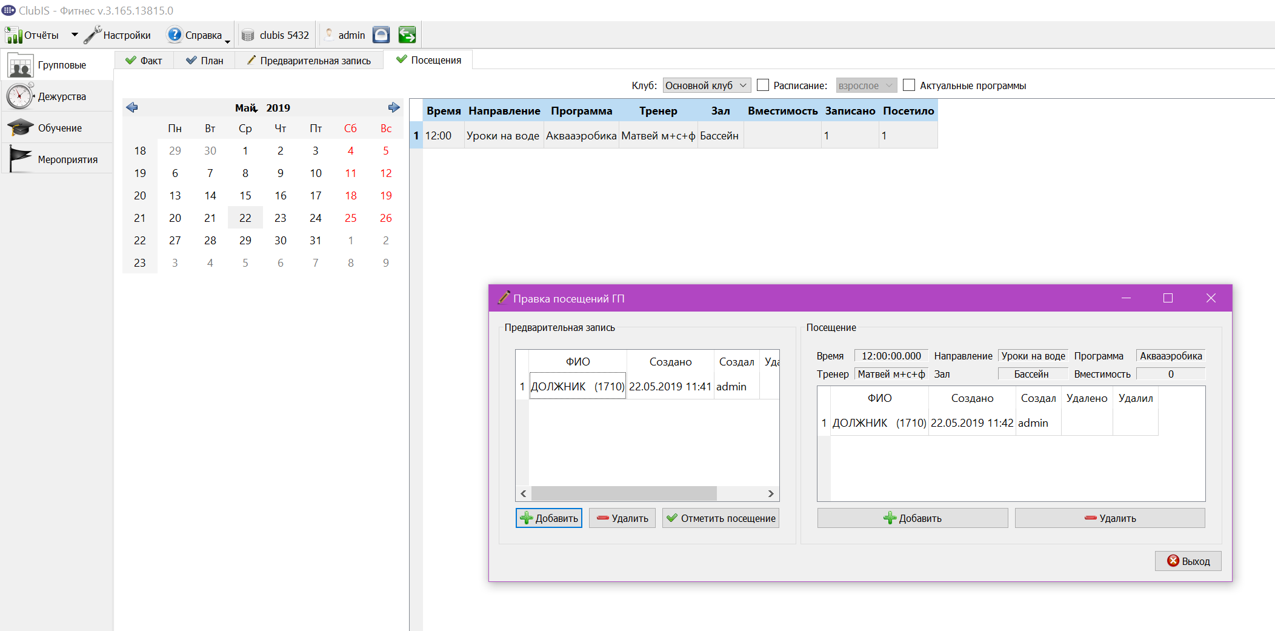
Task: Click the Тренер column header in the schedule
Action: (x=658, y=111)
